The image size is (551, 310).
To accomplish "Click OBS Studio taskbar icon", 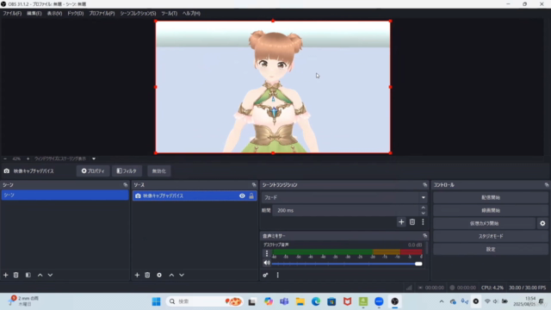I will click(x=394, y=301).
